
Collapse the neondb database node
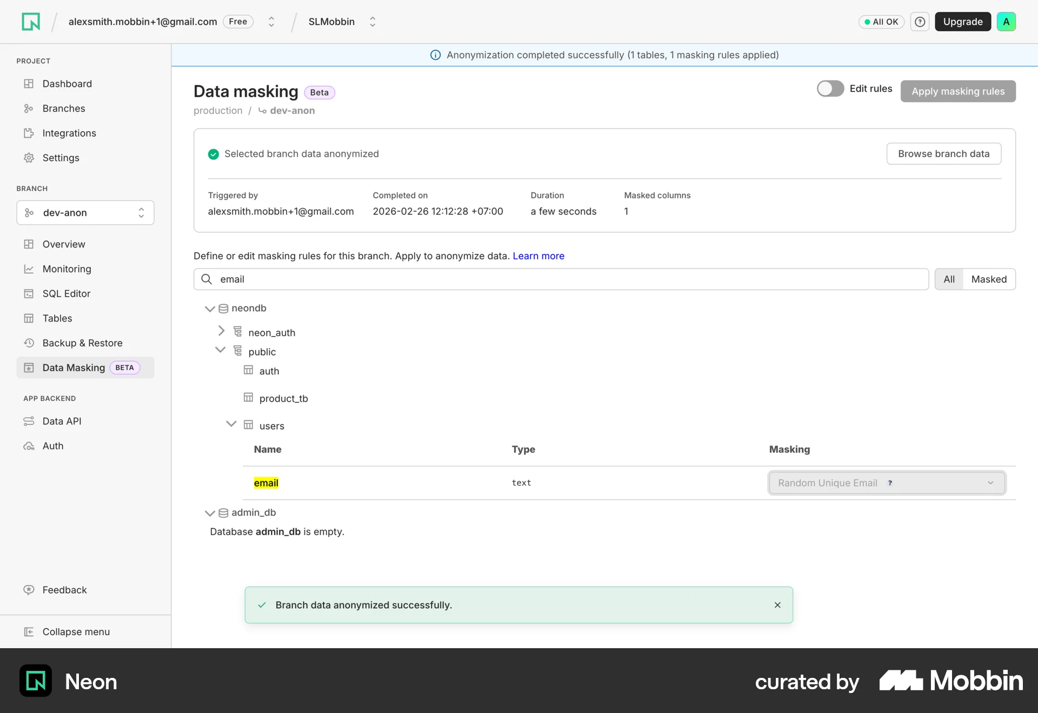(210, 309)
